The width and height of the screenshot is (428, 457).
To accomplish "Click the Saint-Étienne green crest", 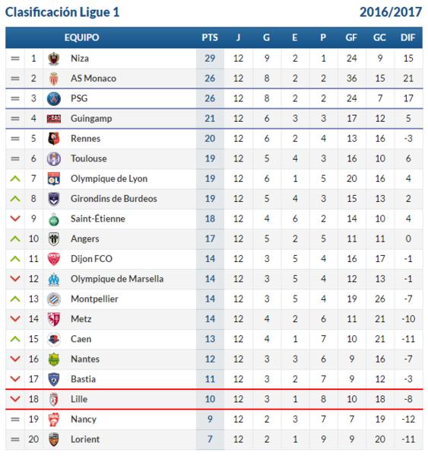I will click(x=54, y=219).
